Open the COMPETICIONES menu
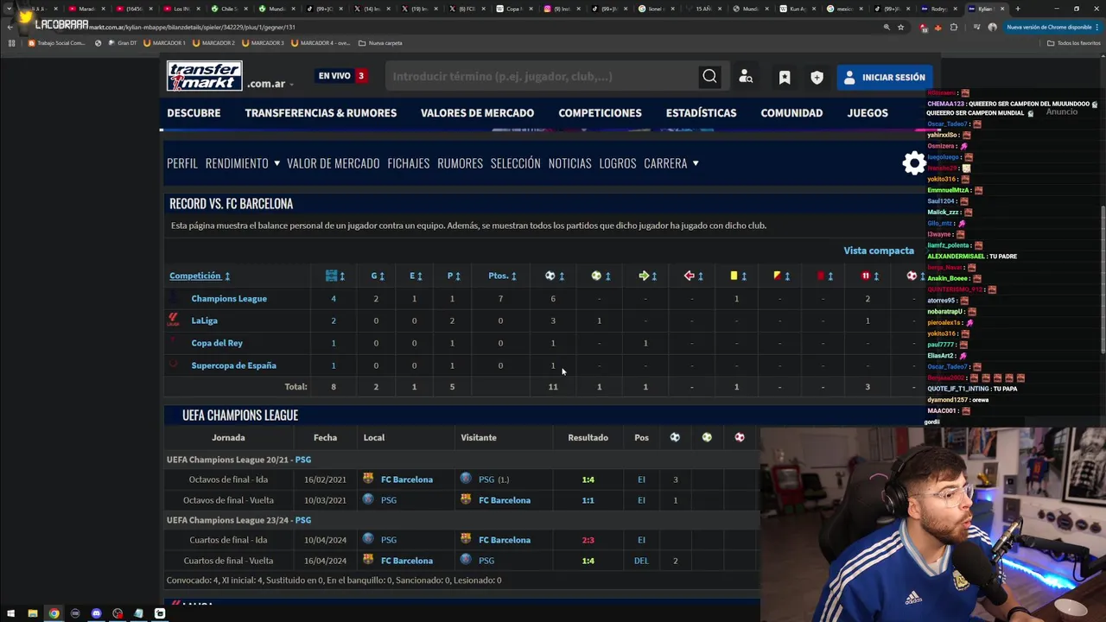The width and height of the screenshot is (1106, 622). coord(600,112)
